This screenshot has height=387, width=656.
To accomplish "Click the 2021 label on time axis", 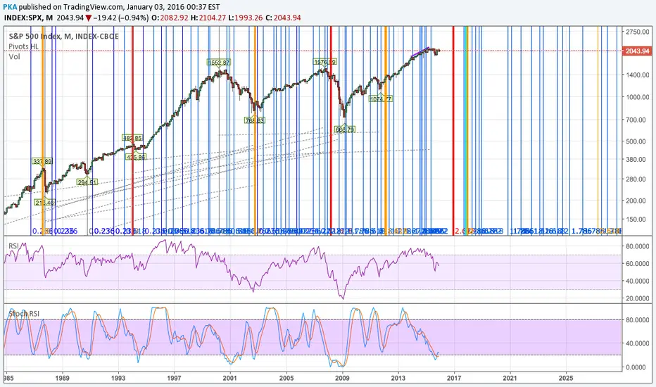I will tap(510, 379).
